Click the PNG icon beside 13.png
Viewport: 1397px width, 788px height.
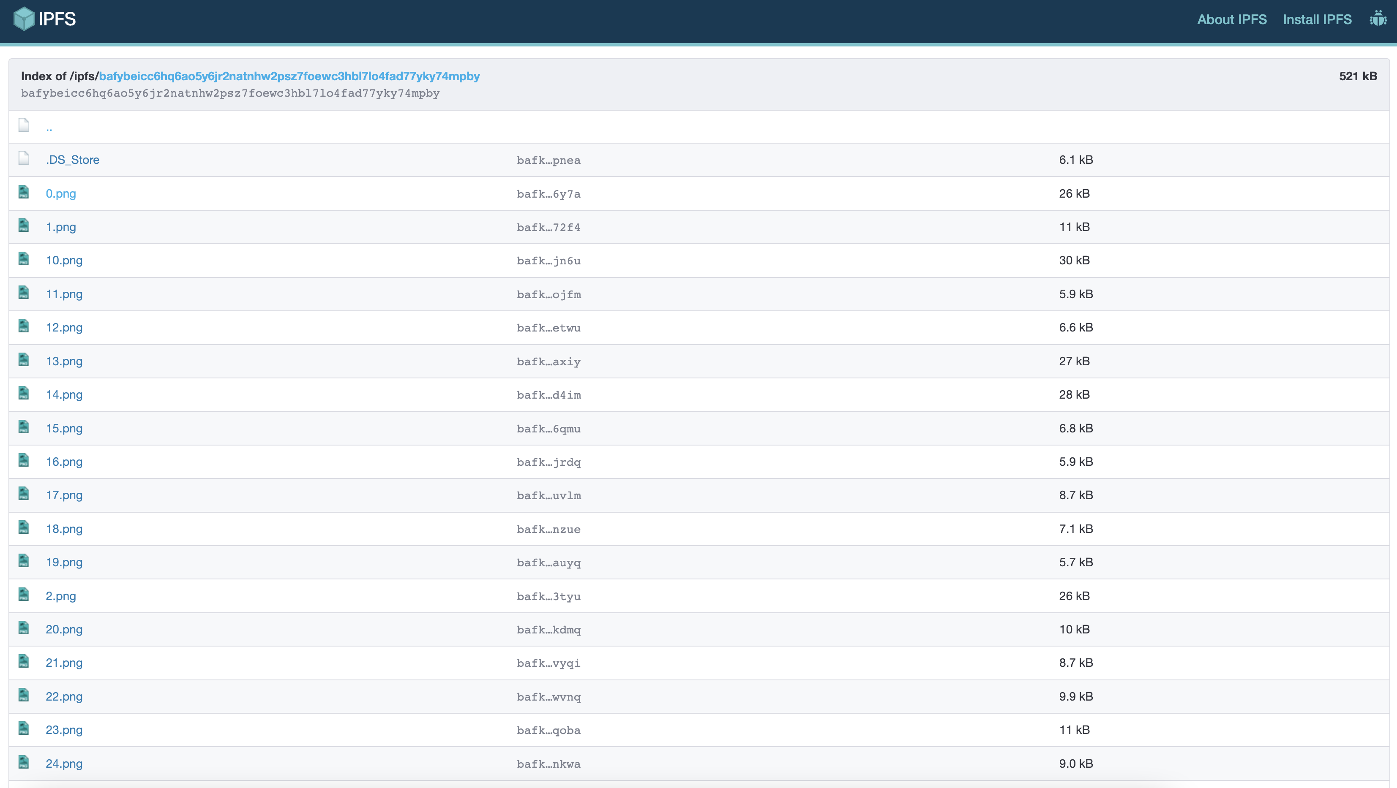point(24,360)
